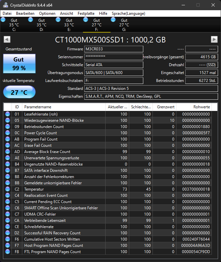Switch to drive E: disk tab
Viewport: 221px width, 262px height.
(x=69, y=25)
